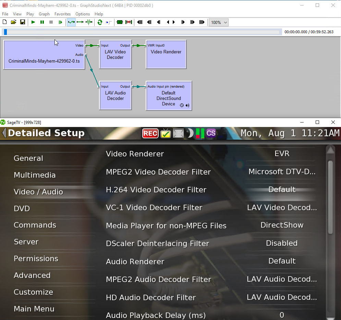Viewport: 341px width, 320px height.
Task: Click the moon sleep icon
Action: tap(190, 133)
